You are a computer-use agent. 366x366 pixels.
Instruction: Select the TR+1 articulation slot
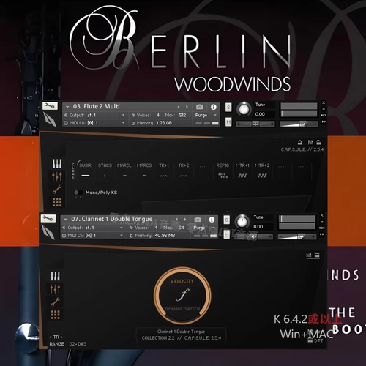pyautogui.click(x=164, y=170)
